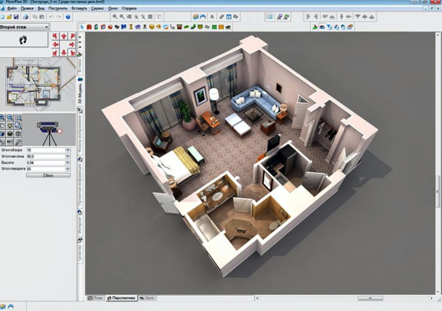
Task: Open the 'Второй этаж' floor dropdown
Action: [24, 27]
